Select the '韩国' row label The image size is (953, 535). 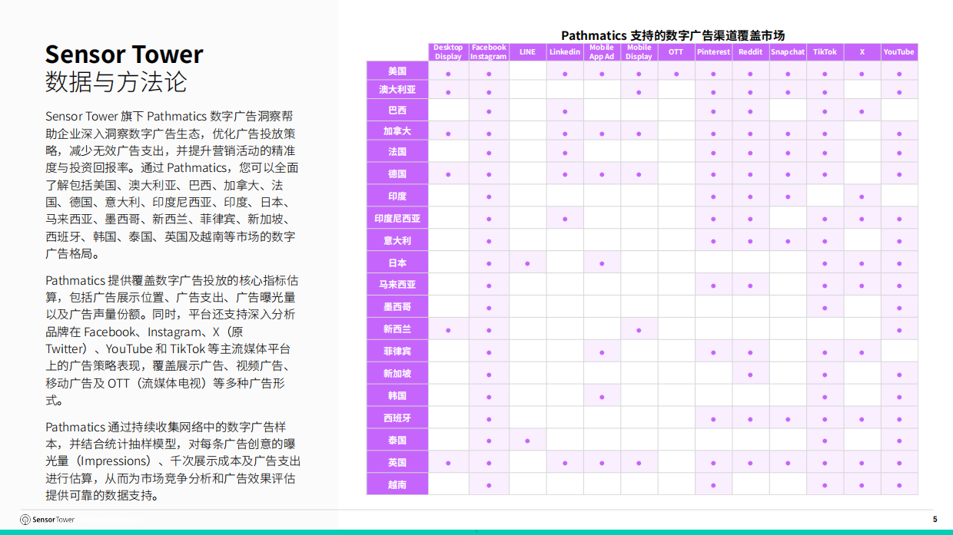(x=397, y=396)
